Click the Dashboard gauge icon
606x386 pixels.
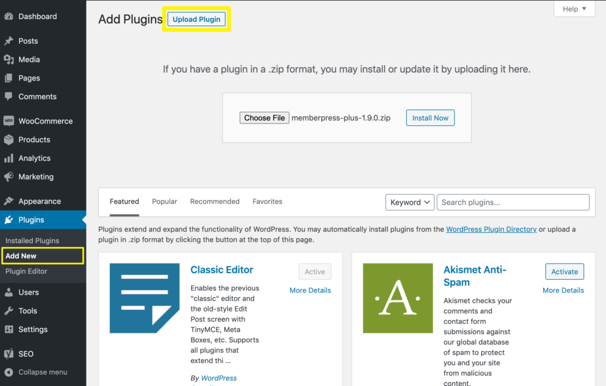coord(8,16)
